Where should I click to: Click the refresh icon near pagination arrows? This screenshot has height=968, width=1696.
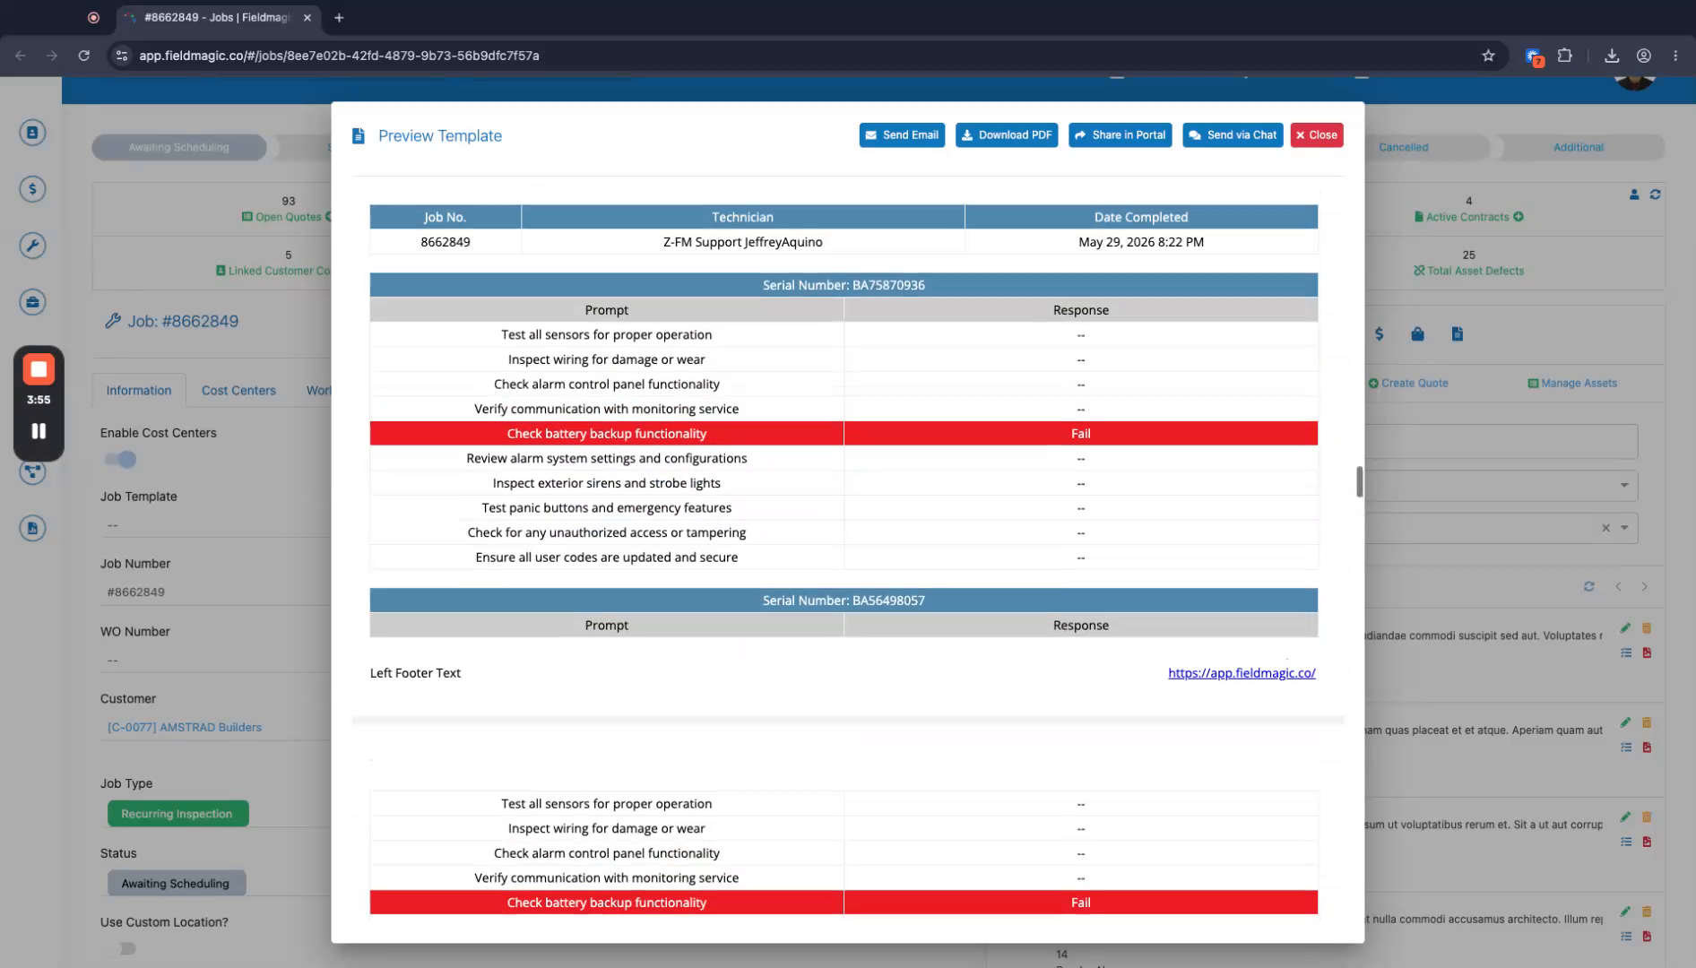click(x=1588, y=586)
